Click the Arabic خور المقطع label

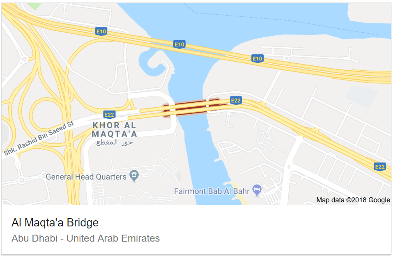tap(114, 143)
